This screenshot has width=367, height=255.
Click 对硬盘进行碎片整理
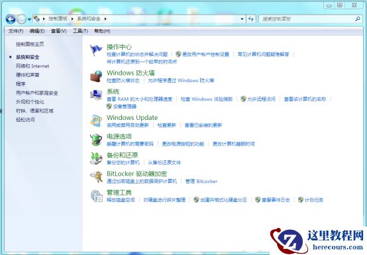(164, 200)
